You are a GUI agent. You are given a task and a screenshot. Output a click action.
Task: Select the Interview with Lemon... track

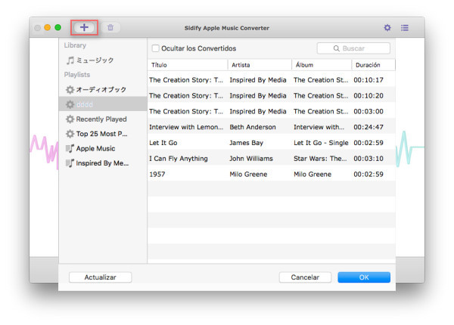point(272,127)
